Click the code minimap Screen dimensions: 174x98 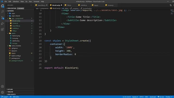coord(172,12)
